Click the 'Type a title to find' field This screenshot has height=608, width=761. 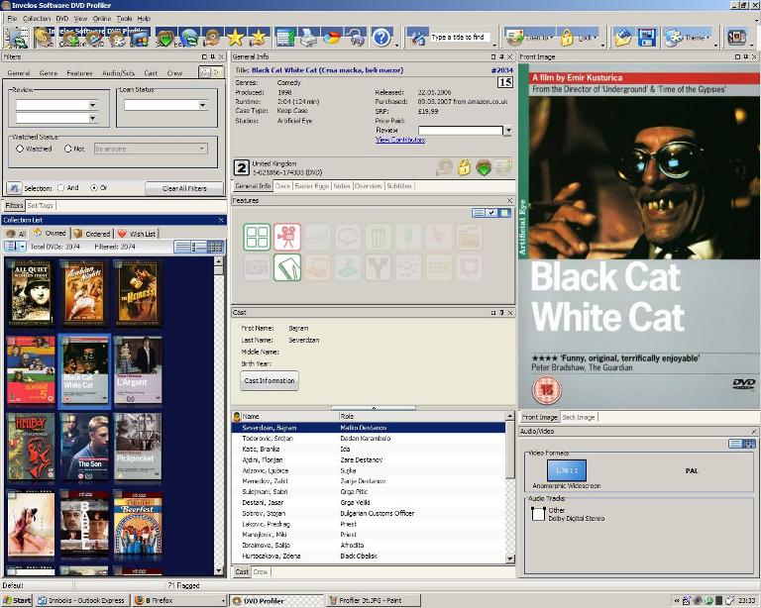coord(459,37)
